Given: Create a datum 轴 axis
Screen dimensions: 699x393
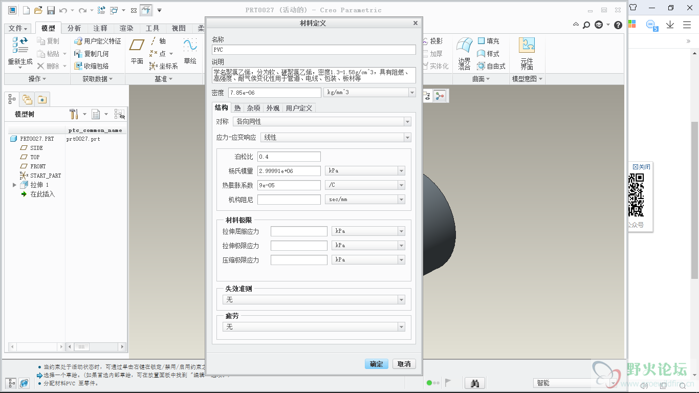Looking at the screenshot, I should coord(158,41).
